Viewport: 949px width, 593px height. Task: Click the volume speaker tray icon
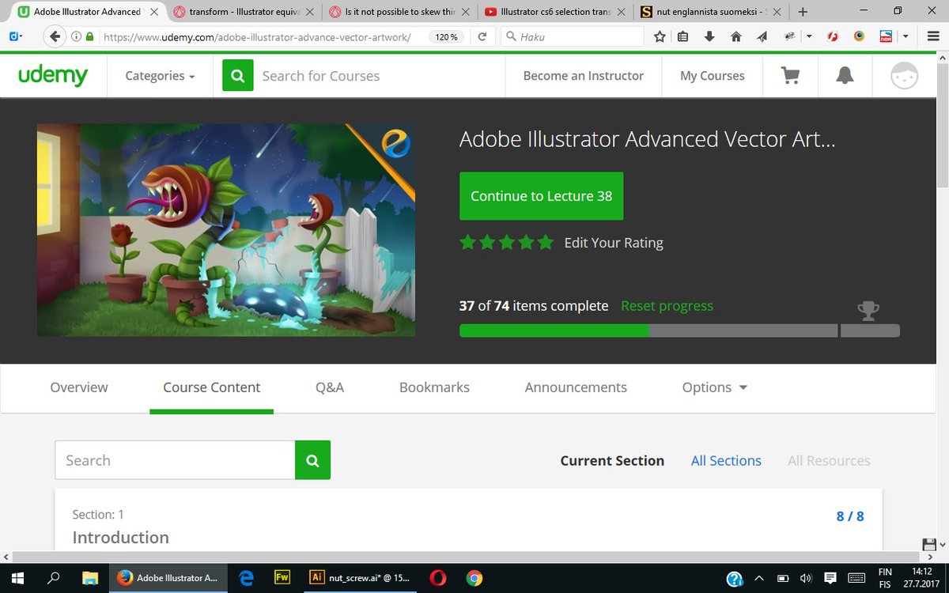[x=806, y=578]
